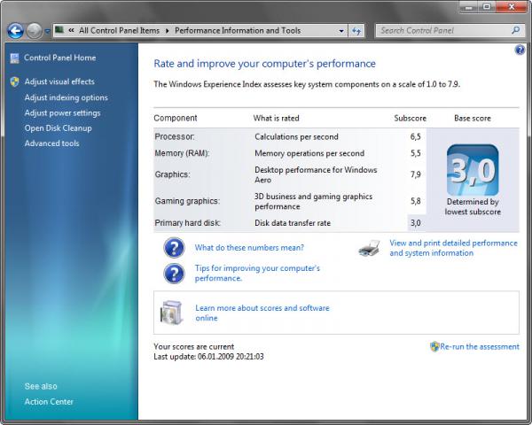Click Calculations per second text

pos(296,137)
